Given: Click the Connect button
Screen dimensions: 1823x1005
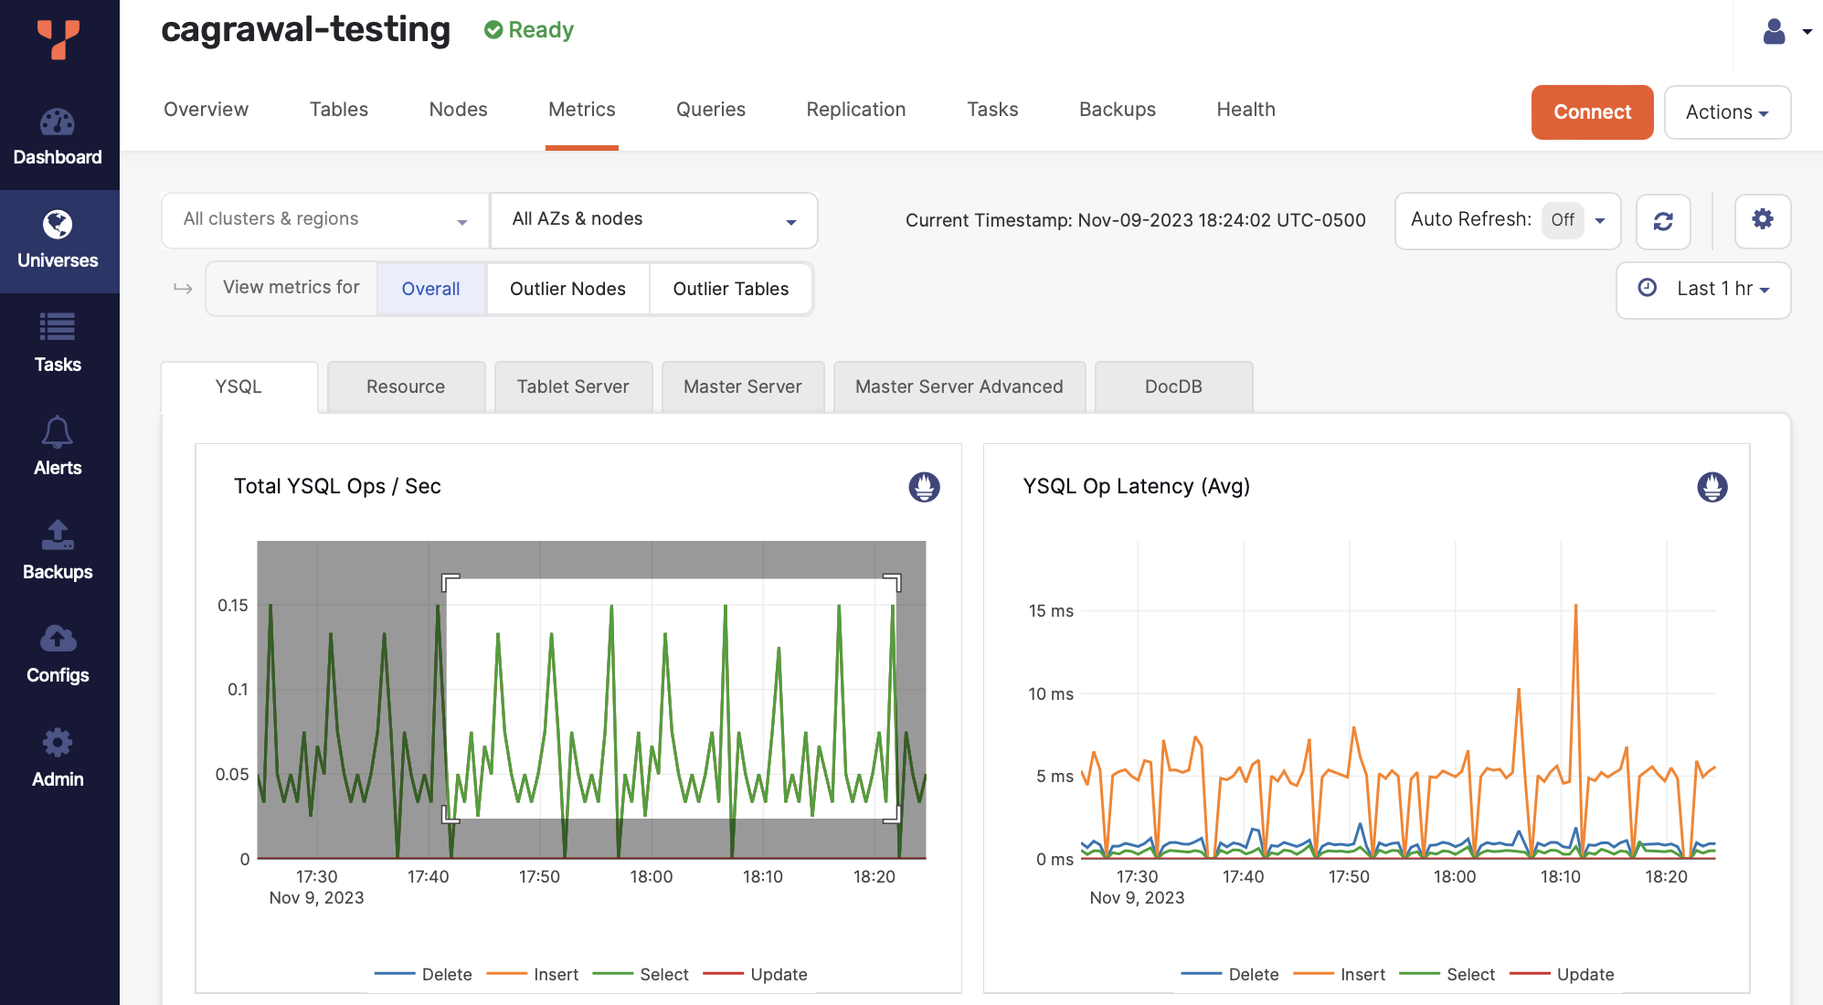Looking at the screenshot, I should coord(1592,111).
